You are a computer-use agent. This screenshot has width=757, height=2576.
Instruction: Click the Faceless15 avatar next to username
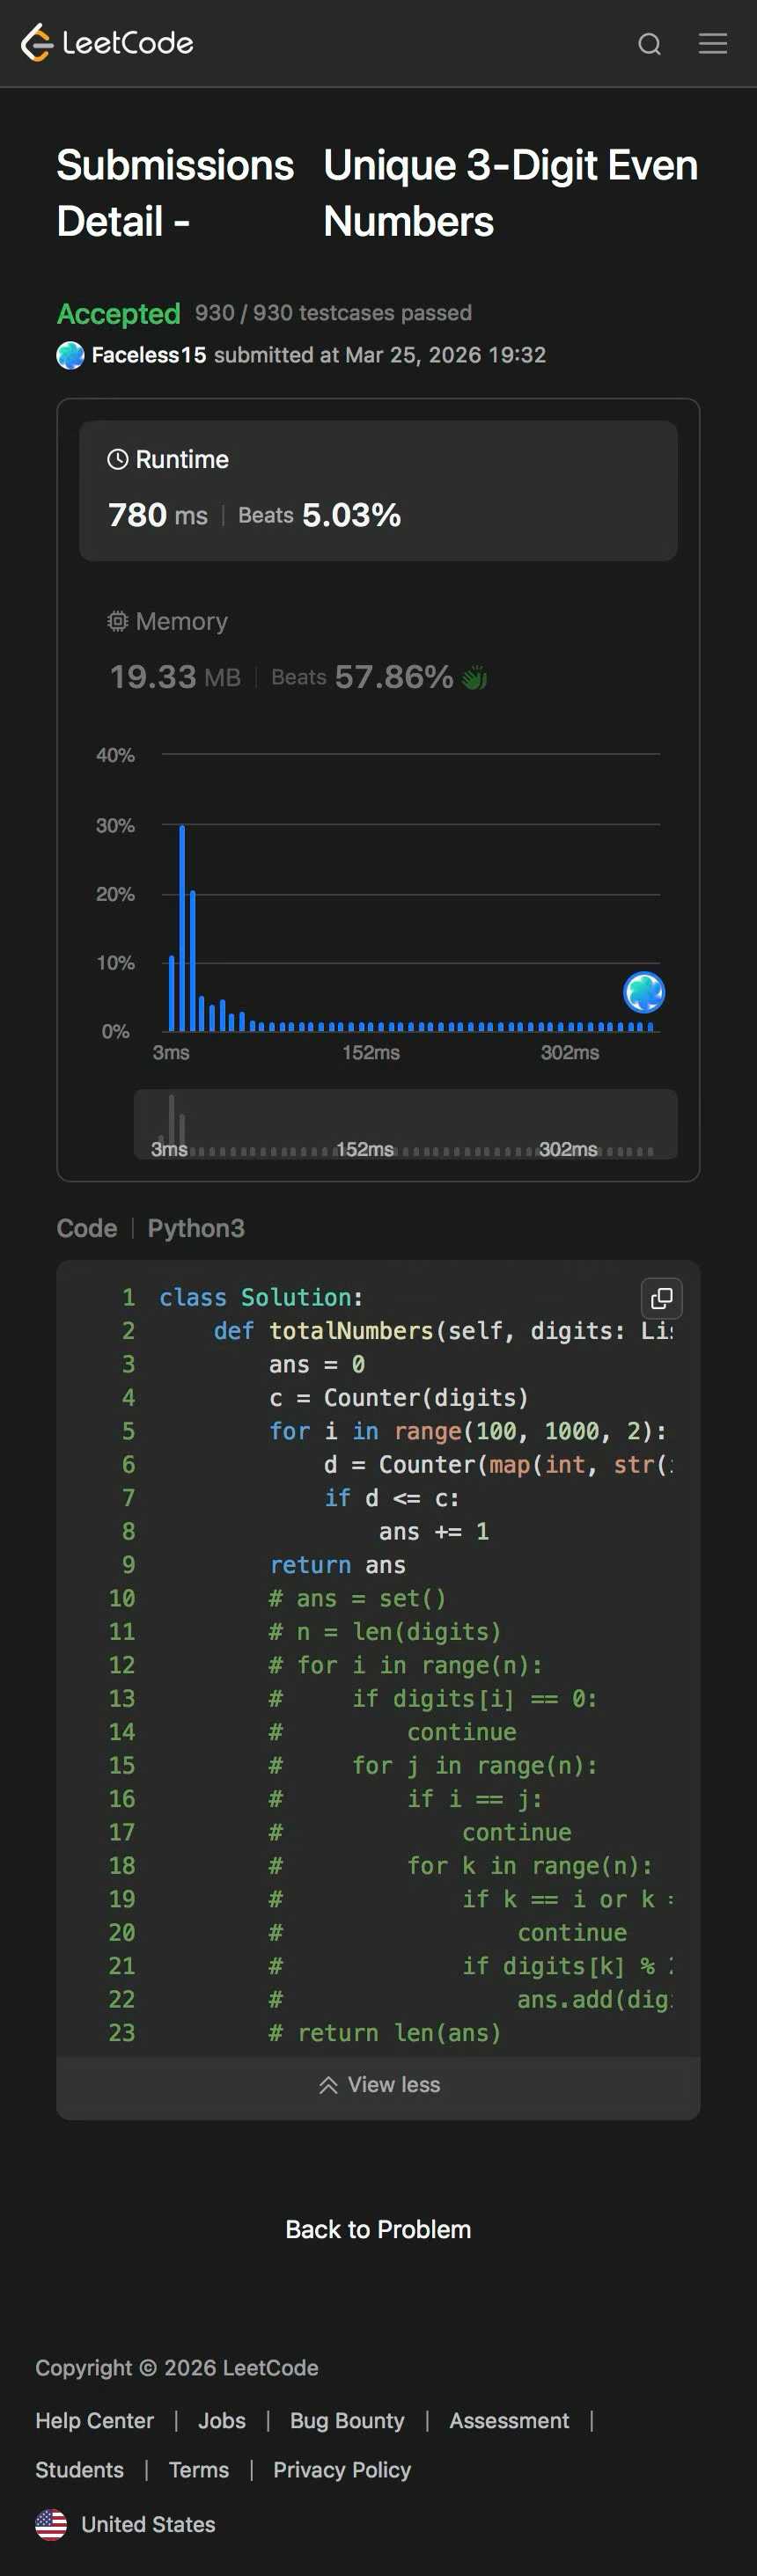[x=70, y=355]
